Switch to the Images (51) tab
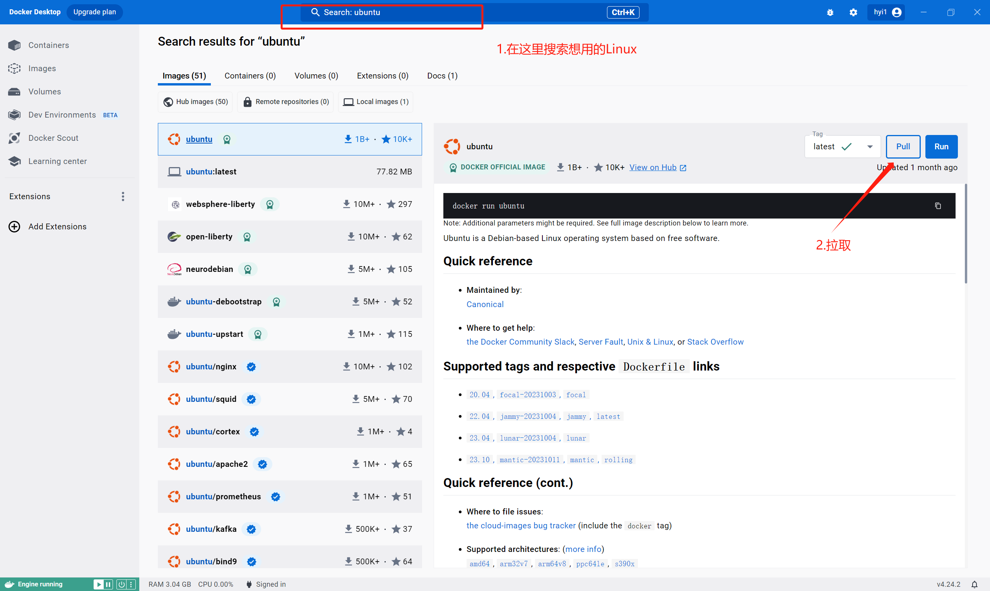990x591 pixels. pyautogui.click(x=184, y=76)
